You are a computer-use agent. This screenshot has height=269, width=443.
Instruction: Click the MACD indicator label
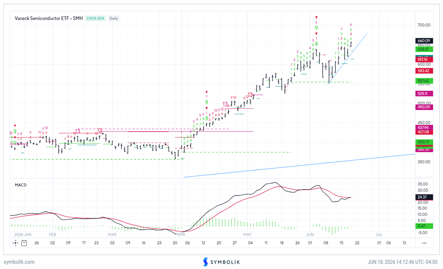coord(21,185)
